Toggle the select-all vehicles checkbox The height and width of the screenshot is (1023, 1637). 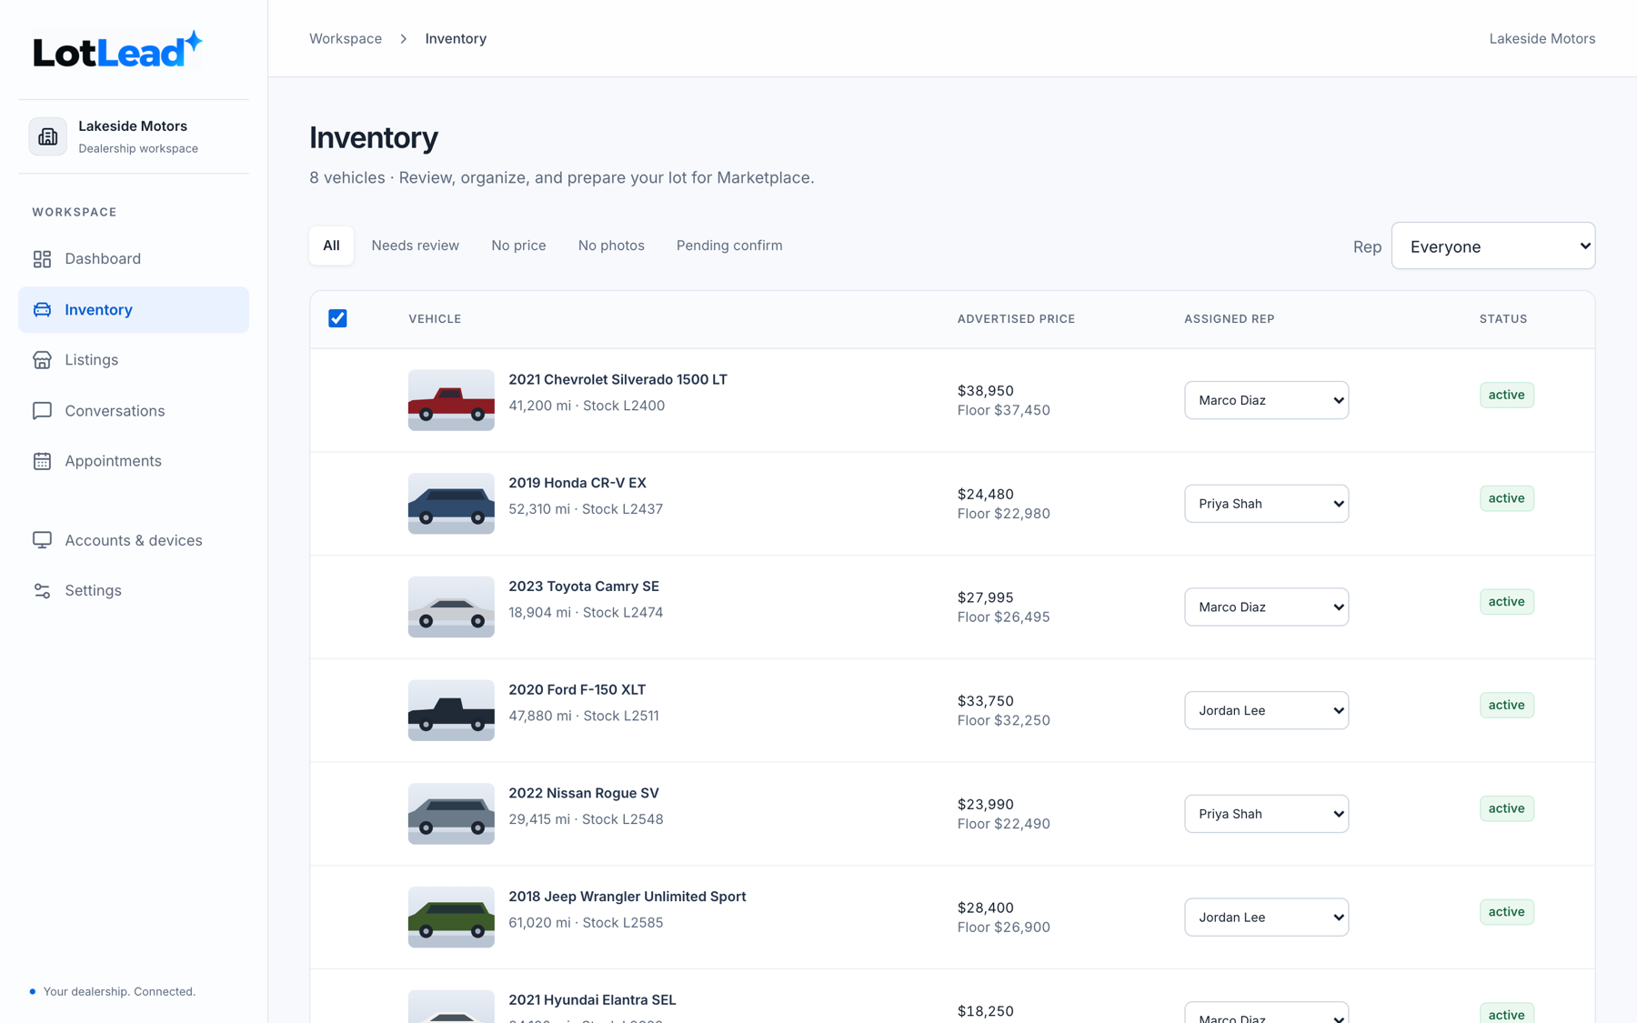pyautogui.click(x=337, y=318)
